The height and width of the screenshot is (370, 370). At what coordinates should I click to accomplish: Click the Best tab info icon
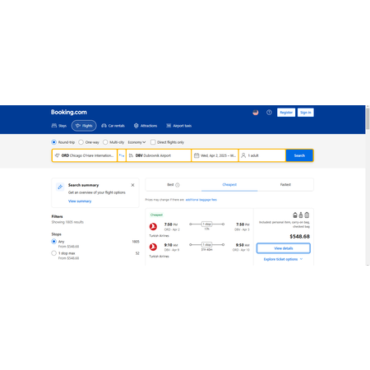point(178,185)
